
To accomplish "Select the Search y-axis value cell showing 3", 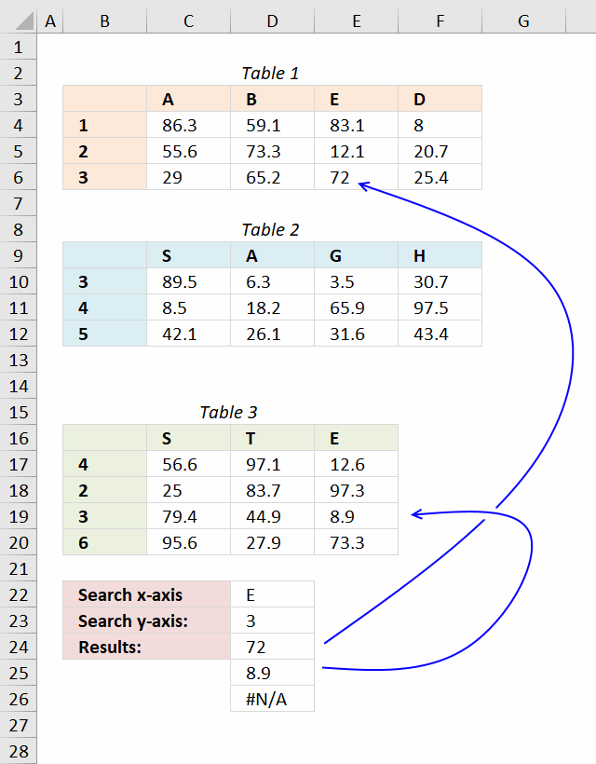I will pos(272,621).
